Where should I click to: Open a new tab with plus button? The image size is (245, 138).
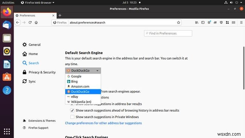60,15
